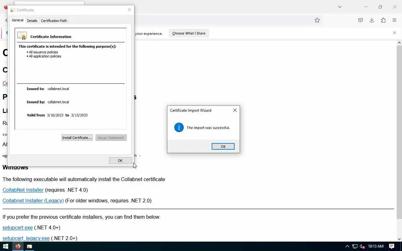The height and width of the screenshot is (251, 402).
Task: Click OK in Certificate Import Wizard
Action: (223, 147)
